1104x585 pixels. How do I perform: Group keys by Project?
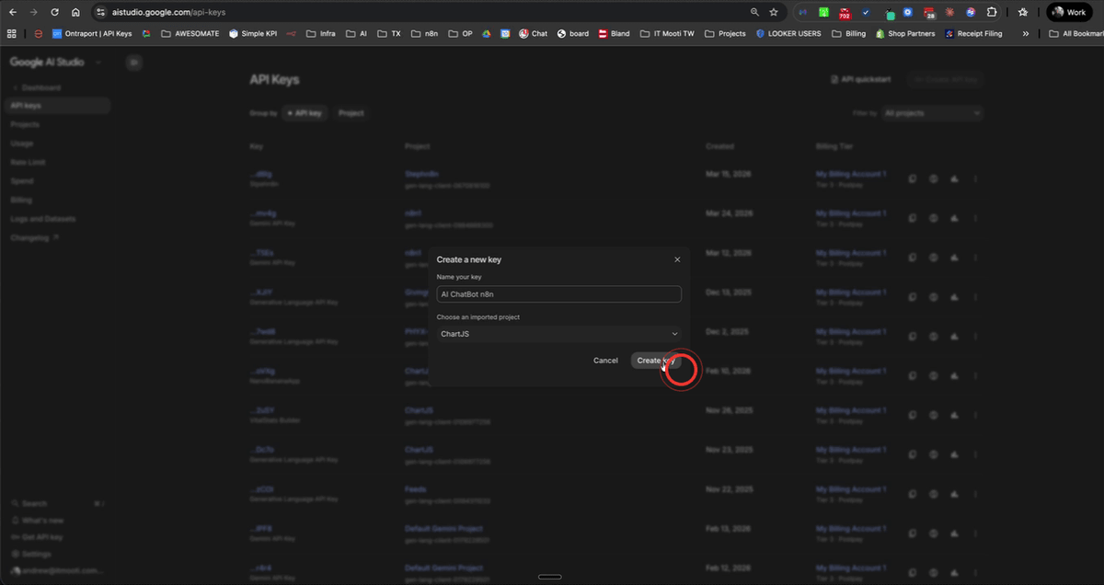(351, 113)
